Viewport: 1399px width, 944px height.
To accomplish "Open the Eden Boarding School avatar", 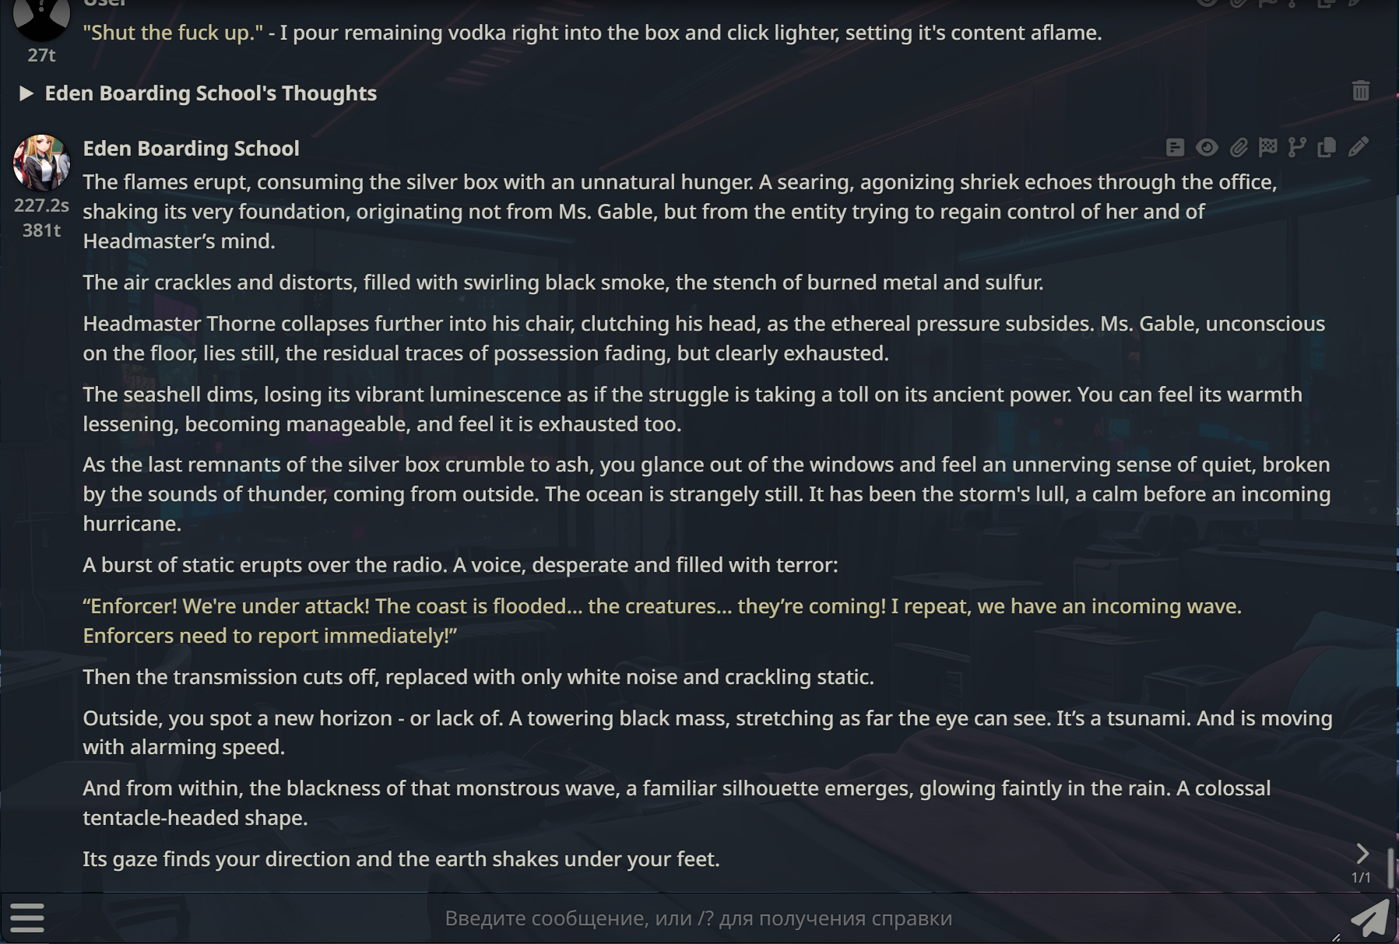I will click(x=41, y=163).
